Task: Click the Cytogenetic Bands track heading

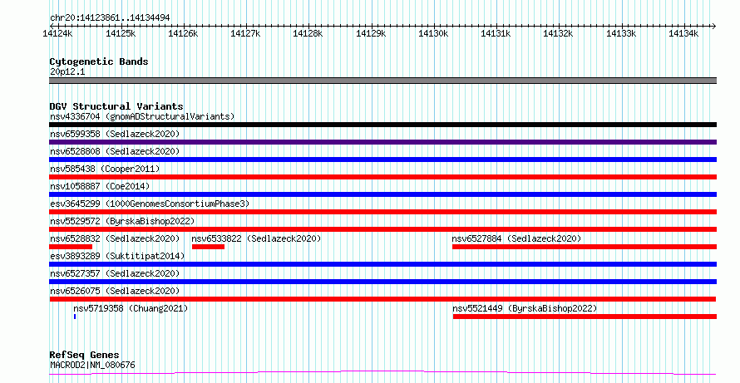Action: point(99,61)
